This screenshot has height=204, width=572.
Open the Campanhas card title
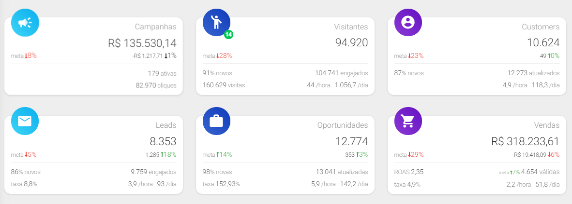click(155, 27)
